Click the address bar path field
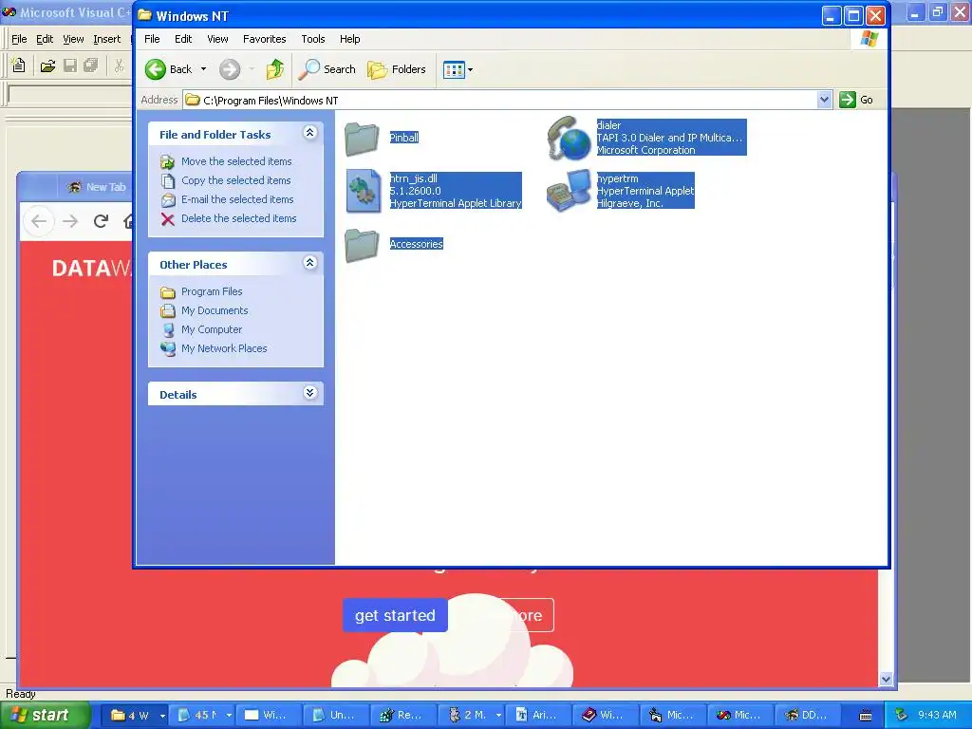Image resolution: width=972 pixels, height=729 pixels. [x=499, y=100]
